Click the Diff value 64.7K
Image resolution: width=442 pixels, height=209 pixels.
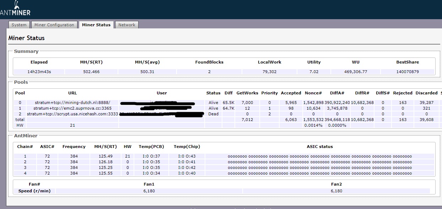(x=228, y=108)
